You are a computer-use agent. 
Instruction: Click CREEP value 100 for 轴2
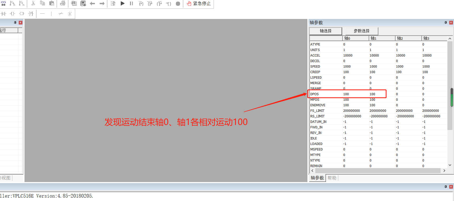tap(399, 72)
